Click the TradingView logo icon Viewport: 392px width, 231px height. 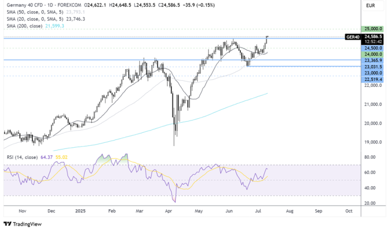(10, 224)
